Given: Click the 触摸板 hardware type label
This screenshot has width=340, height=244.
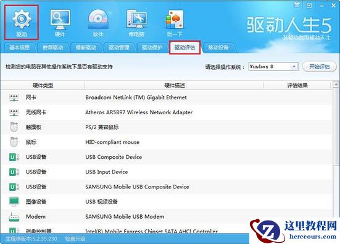Looking at the screenshot, I should point(33,127).
